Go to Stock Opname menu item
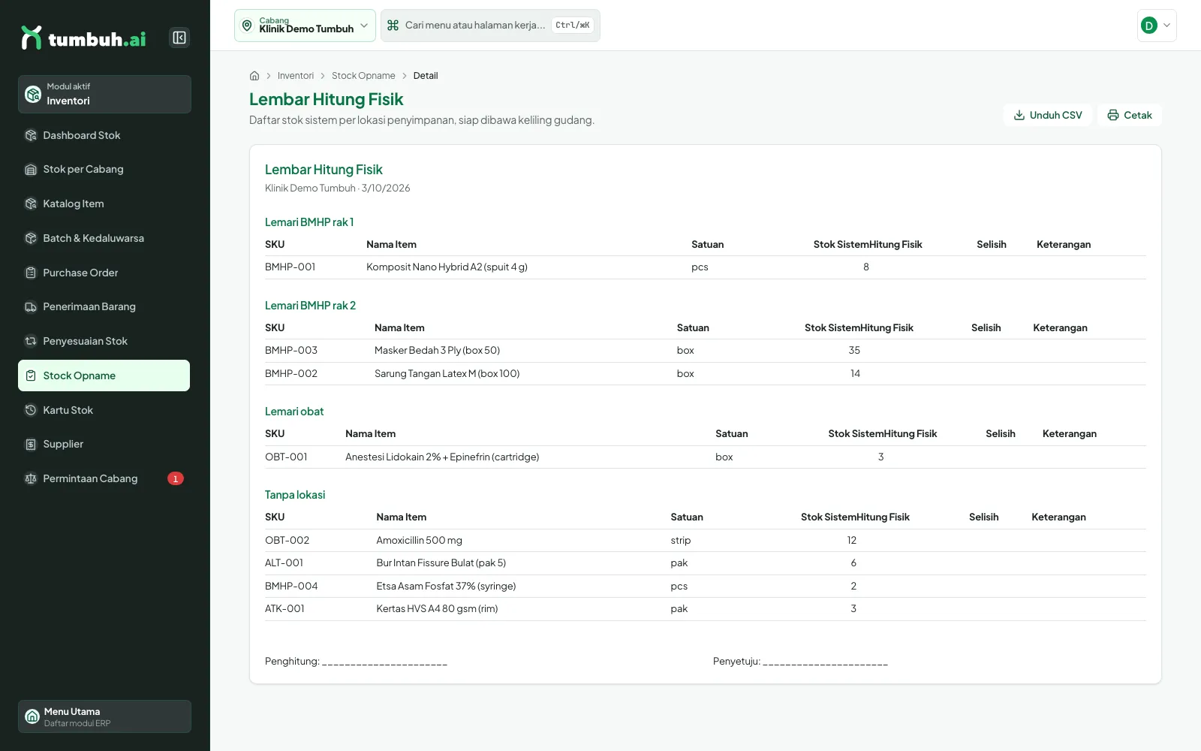1201x751 pixels. point(104,375)
